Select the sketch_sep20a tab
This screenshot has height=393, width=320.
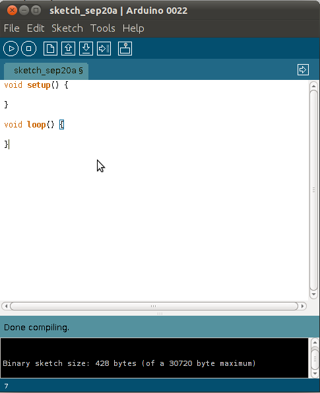tap(46, 71)
